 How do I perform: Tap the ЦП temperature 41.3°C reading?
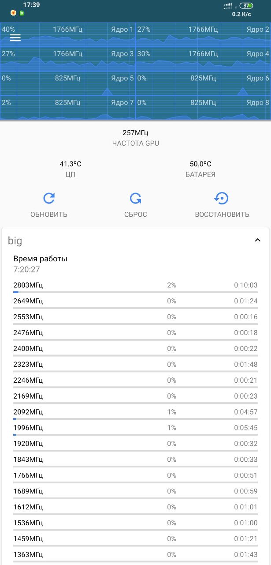click(x=71, y=164)
